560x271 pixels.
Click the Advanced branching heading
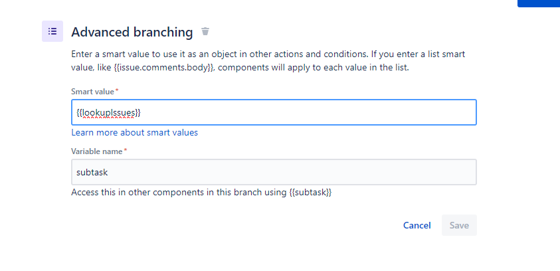pyautogui.click(x=132, y=32)
